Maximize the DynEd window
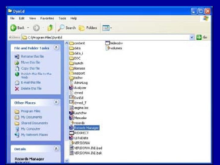This screenshot has width=220, height=165. [x=201, y=11]
